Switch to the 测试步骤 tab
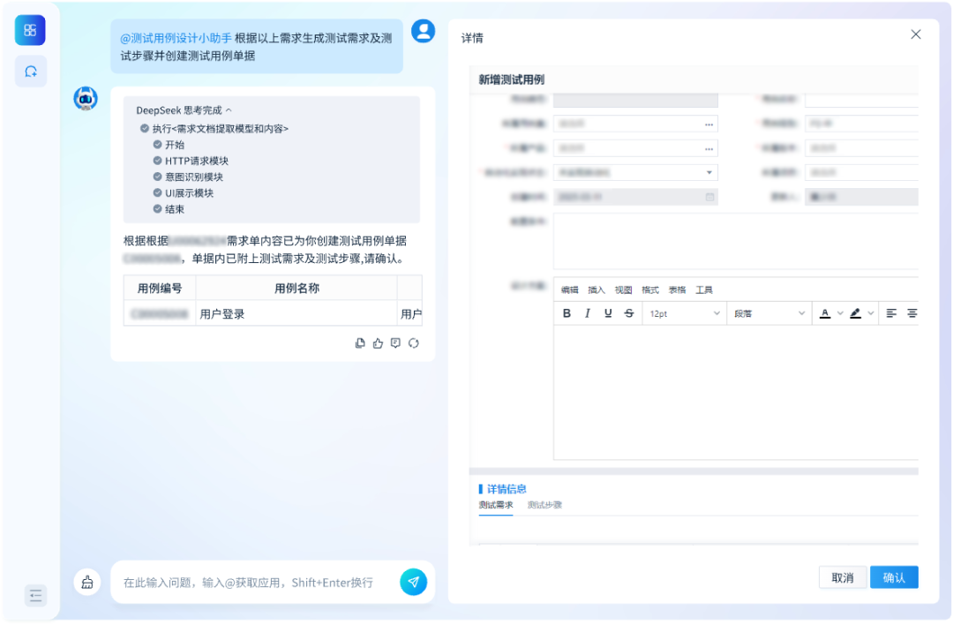This screenshot has height=625, width=953. (x=546, y=505)
